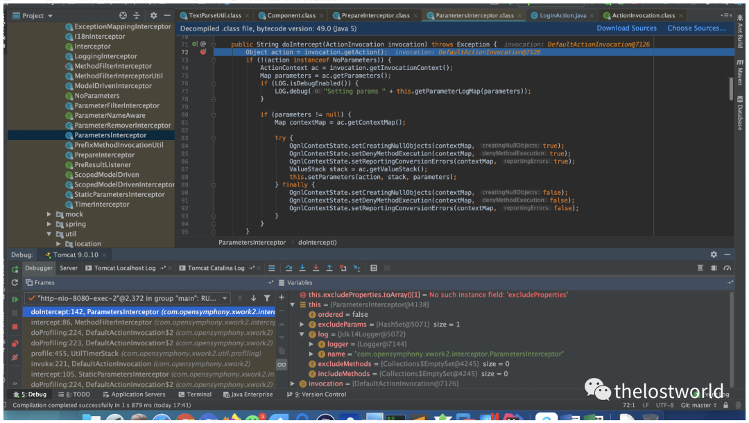The image size is (749, 423).
Task: Click the Choose Sources link
Action: coord(696,28)
